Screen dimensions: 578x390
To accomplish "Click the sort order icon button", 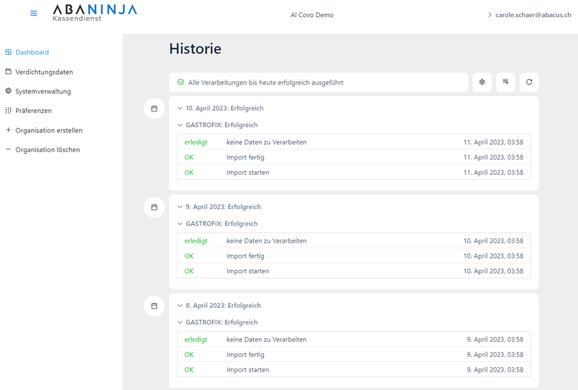I will tap(505, 82).
